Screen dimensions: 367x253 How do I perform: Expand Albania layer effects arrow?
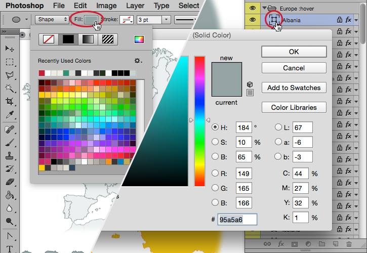(x=356, y=20)
